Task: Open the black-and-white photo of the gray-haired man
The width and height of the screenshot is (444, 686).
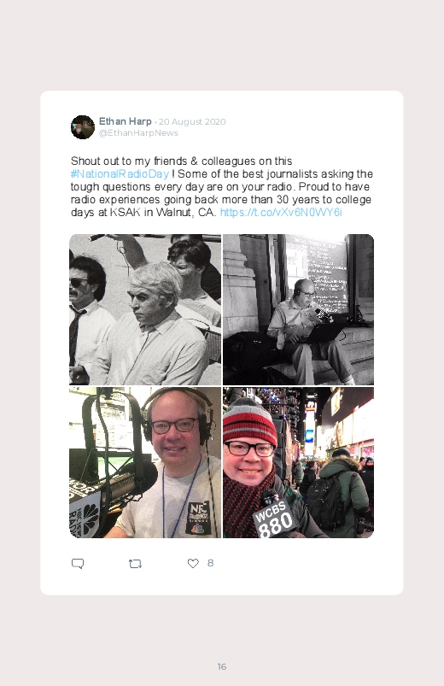Action: (x=145, y=309)
